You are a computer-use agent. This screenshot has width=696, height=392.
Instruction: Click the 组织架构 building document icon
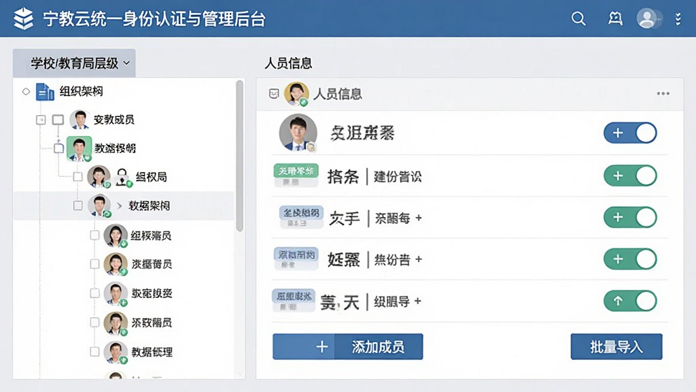coord(44,92)
